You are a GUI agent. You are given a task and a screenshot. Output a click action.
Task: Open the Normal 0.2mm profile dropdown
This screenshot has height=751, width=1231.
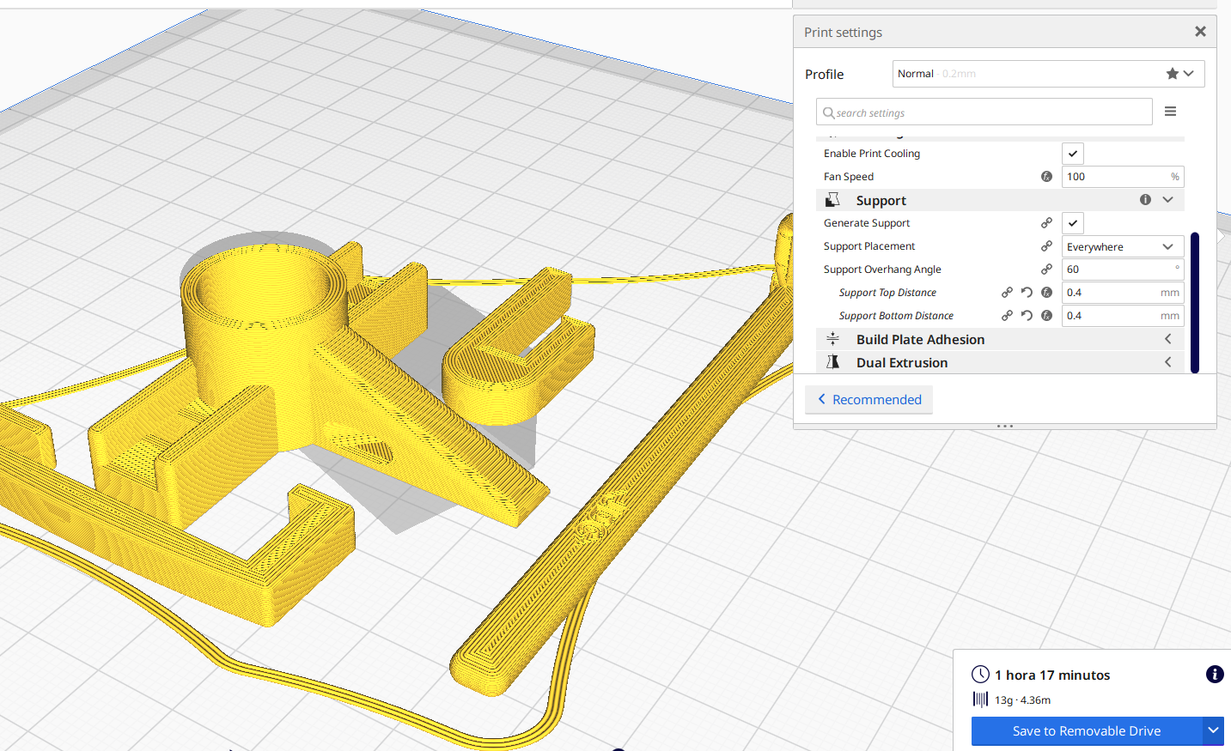1048,74
